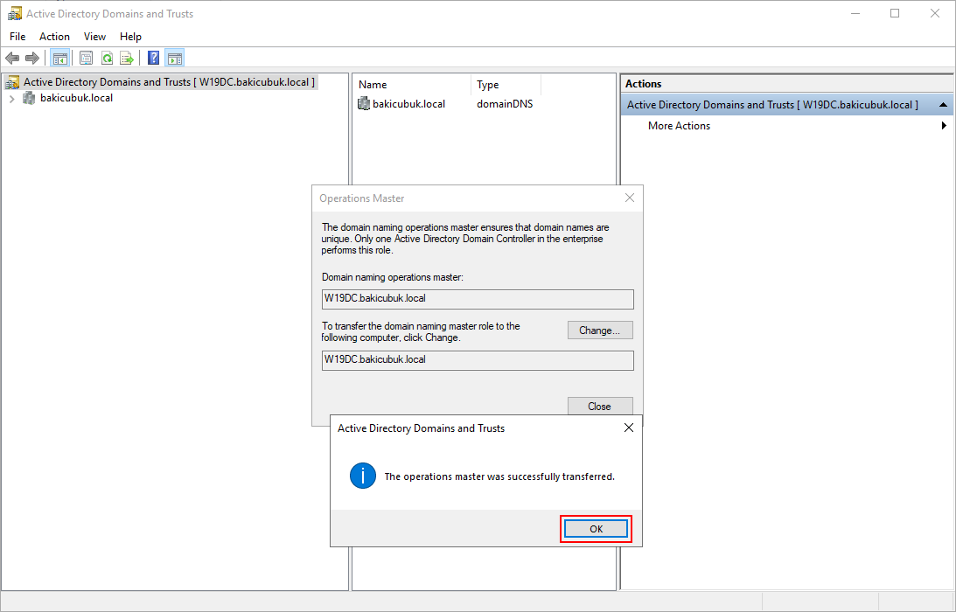Click the Change... button

click(x=600, y=330)
